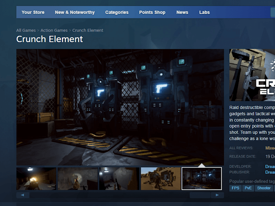This screenshot has width=275, height=206.
Task: Select the highlighted fifth thumbnail of gun terminals
Action: coord(202,179)
